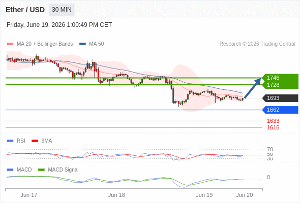Click the red 9MA legend swatch
The height and width of the screenshot is (203, 300).
35,141
